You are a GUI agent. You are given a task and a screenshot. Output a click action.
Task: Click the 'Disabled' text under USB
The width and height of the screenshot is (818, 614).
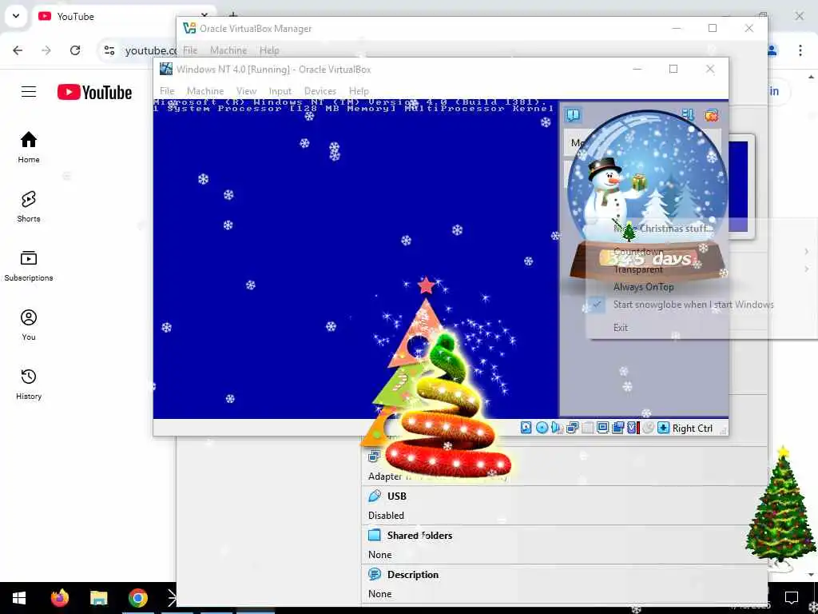[x=386, y=516]
